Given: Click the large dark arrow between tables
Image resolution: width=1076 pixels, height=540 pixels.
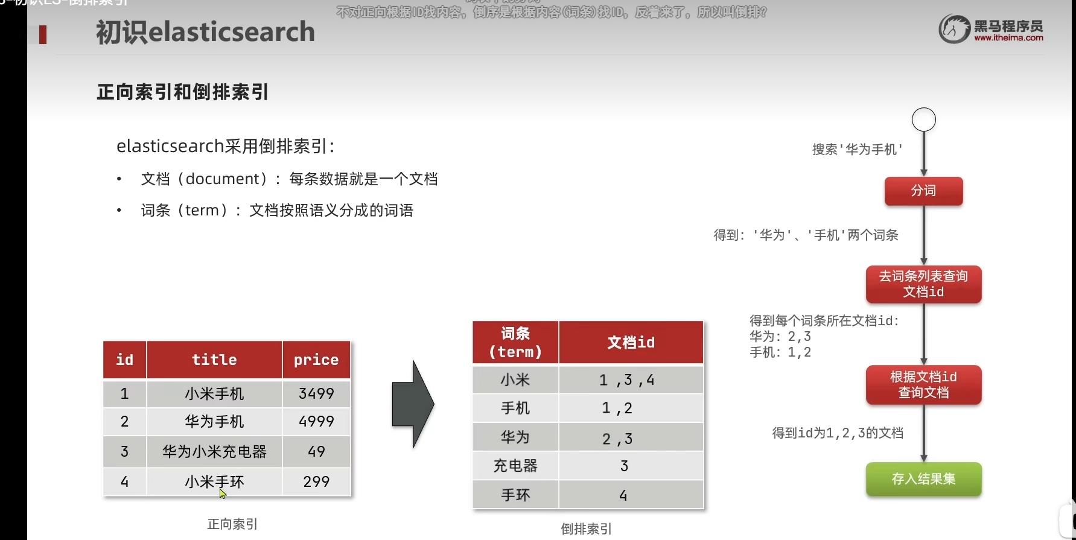Looking at the screenshot, I should click(413, 404).
